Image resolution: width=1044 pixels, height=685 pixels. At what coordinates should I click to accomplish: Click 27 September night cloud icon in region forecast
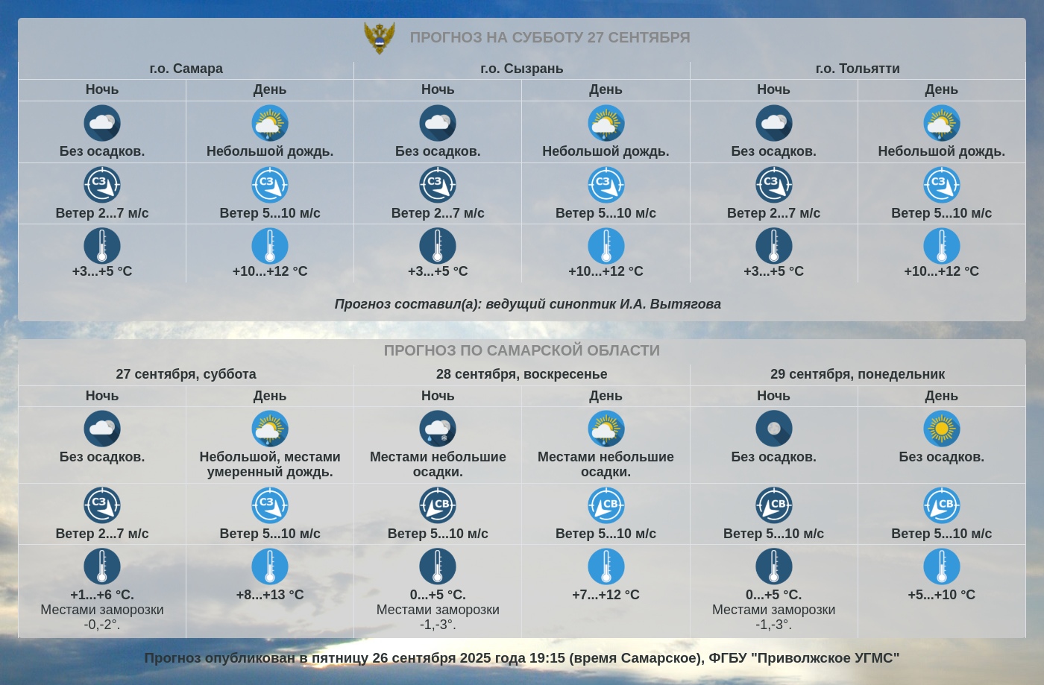click(x=102, y=429)
